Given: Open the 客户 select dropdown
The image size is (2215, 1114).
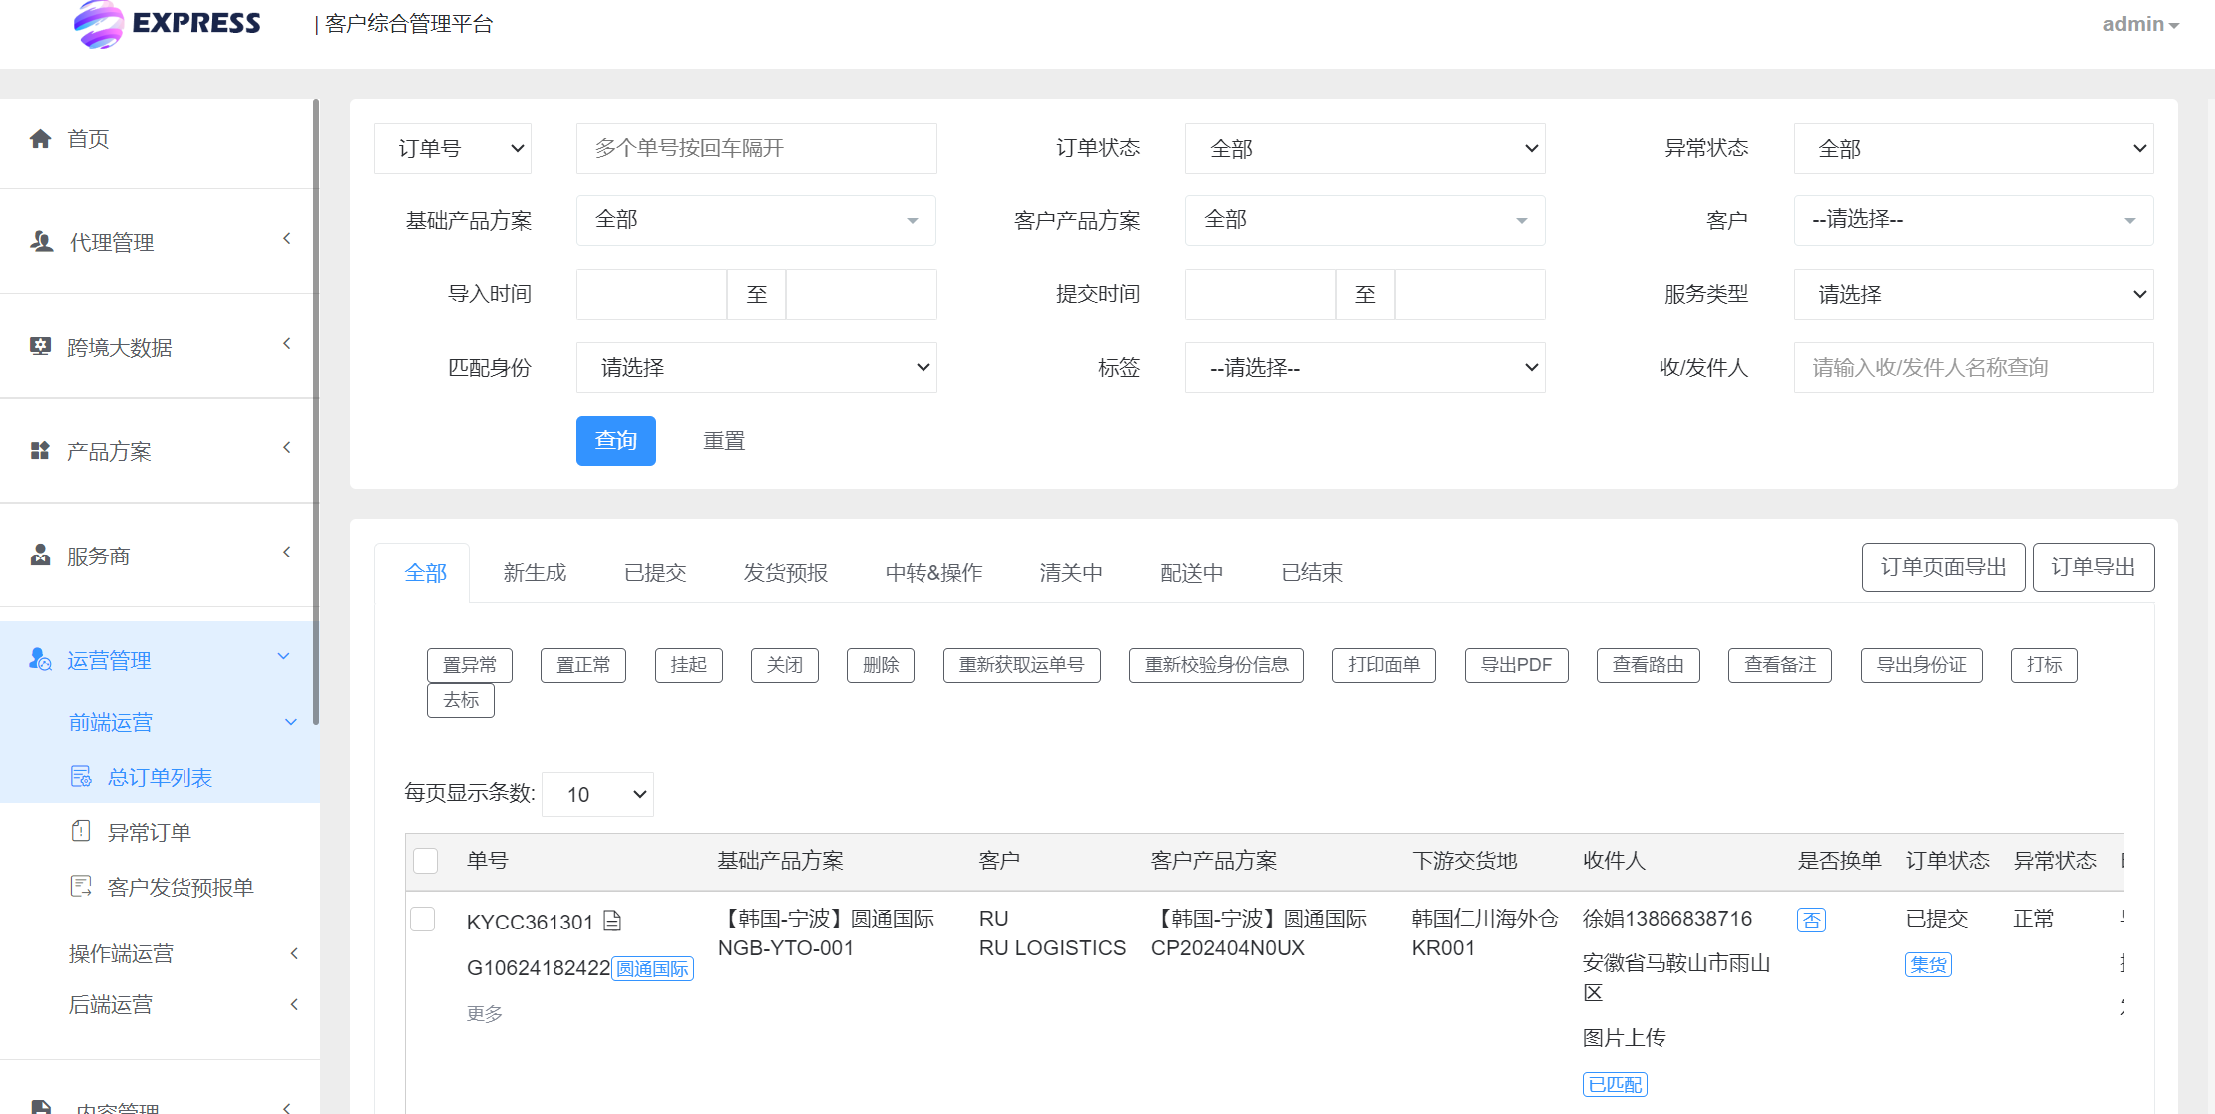Looking at the screenshot, I should click(1974, 220).
